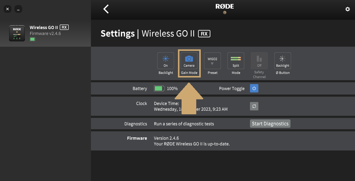Click the RX badge in sidebar device entry

(x=64, y=27)
